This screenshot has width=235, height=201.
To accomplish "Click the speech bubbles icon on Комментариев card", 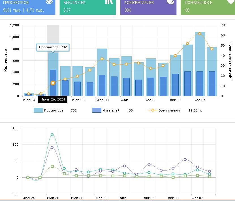I will click(x=170, y=2).
